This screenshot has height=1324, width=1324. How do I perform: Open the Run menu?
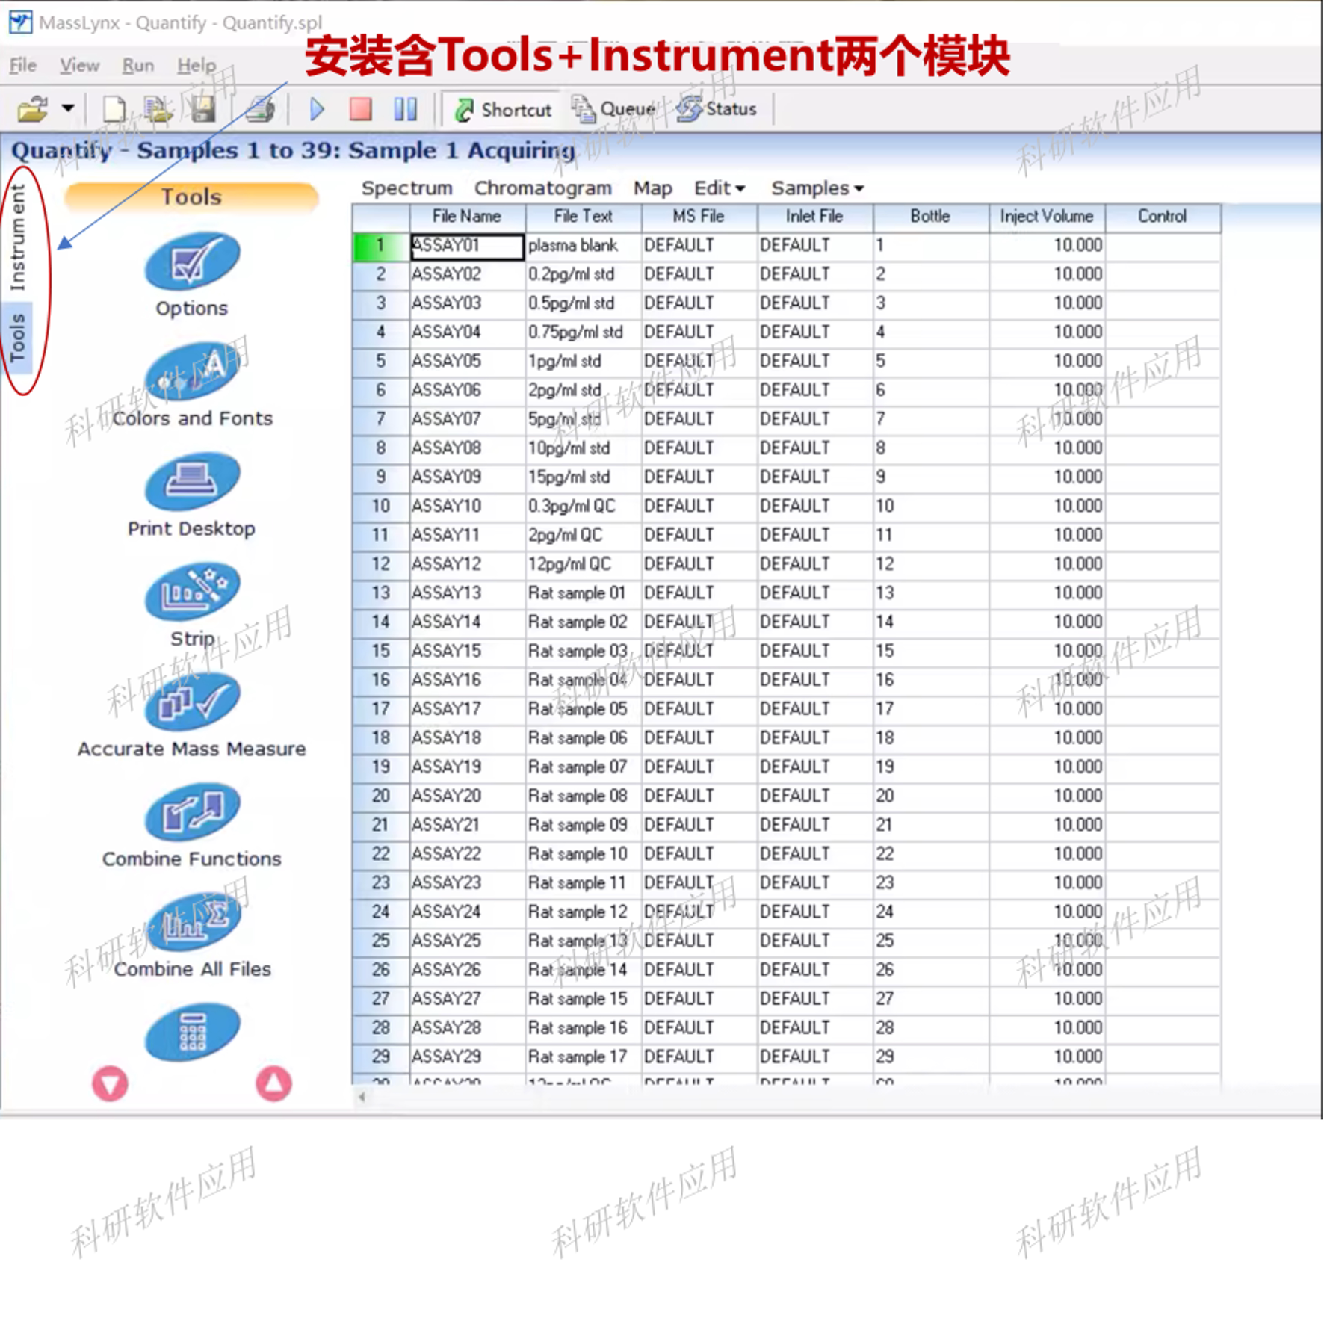point(138,66)
